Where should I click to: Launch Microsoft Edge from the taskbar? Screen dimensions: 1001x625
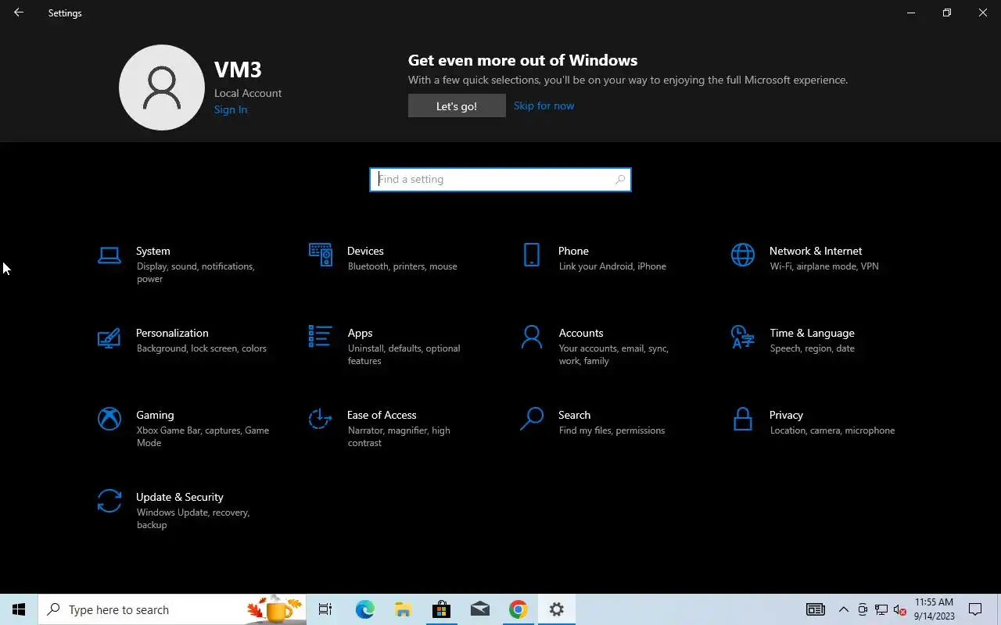click(x=364, y=609)
